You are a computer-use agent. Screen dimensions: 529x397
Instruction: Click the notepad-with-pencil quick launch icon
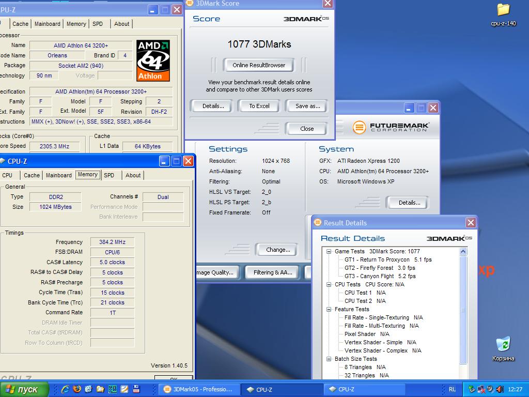click(x=124, y=389)
